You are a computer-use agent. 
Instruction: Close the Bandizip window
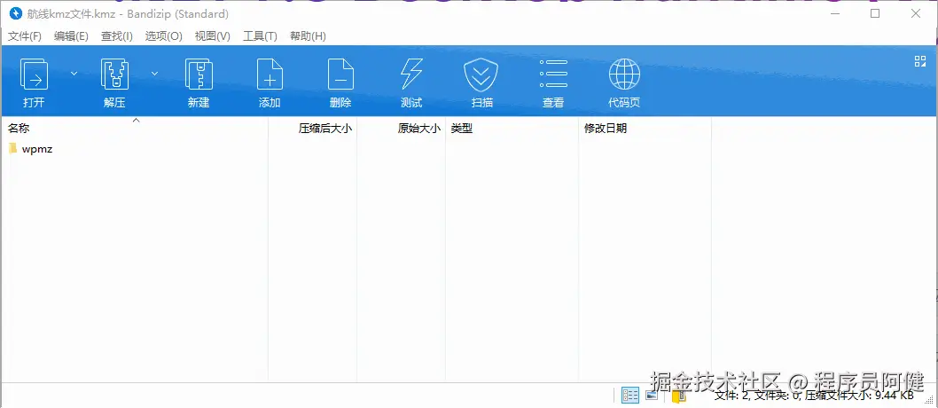(916, 14)
